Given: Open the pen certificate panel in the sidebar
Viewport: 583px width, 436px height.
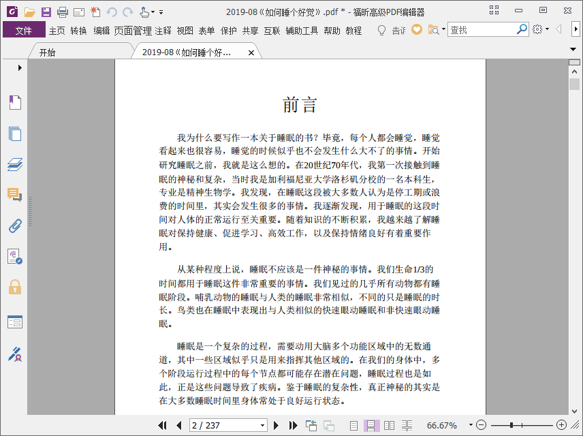Looking at the screenshot, I should [x=15, y=354].
